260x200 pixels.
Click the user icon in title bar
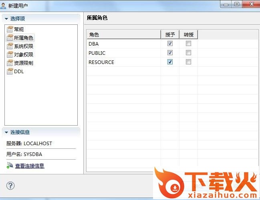(3, 6)
